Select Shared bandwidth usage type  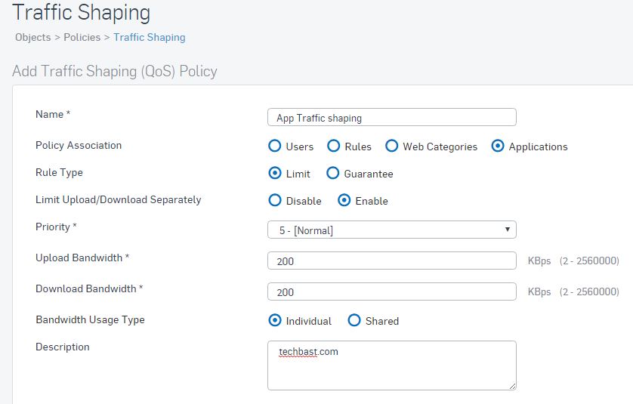pyautogui.click(x=354, y=320)
